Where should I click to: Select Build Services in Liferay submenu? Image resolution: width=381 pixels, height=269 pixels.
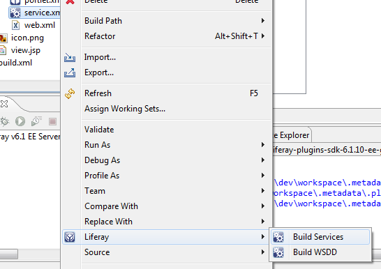click(320, 237)
